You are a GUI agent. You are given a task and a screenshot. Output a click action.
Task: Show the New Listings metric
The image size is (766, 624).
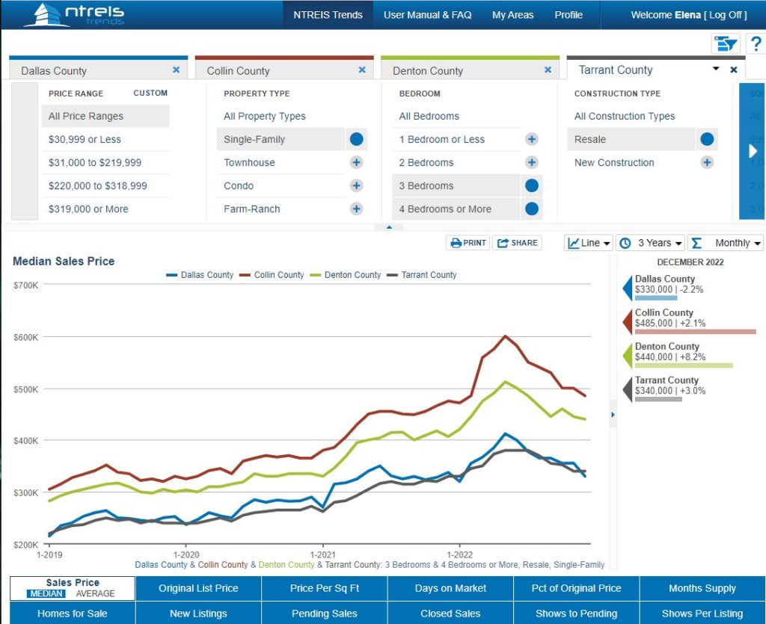click(198, 614)
